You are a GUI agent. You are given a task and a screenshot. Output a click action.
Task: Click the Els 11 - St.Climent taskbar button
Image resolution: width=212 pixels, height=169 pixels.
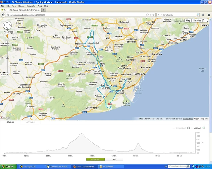coord(85,167)
